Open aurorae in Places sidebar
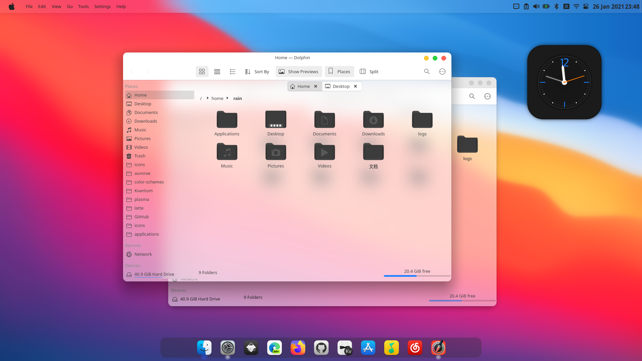642x361 pixels. (159, 173)
